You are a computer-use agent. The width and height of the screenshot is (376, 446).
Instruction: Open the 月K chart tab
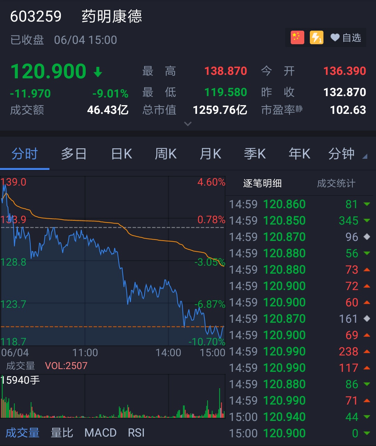(x=210, y=154)
